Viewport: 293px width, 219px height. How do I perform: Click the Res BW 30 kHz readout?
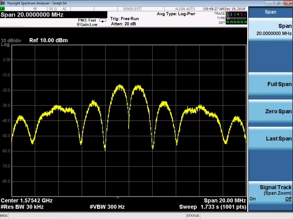[22, 207]
